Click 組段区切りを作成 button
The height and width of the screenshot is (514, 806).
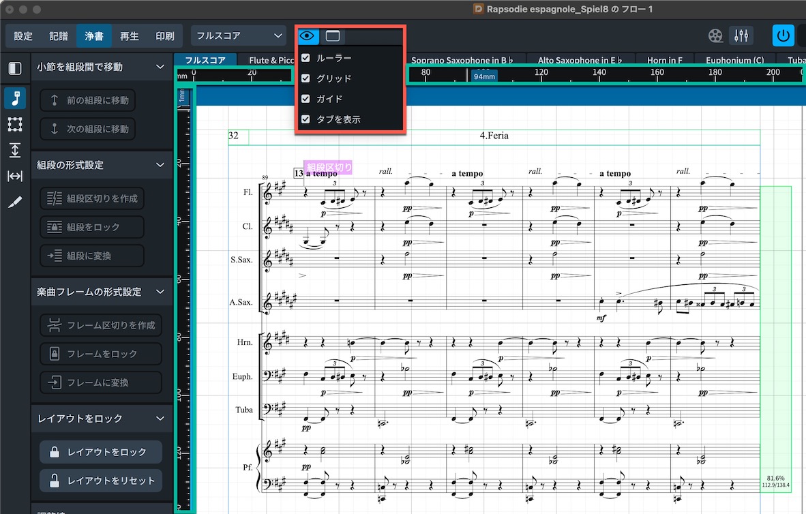pos(92,198)
